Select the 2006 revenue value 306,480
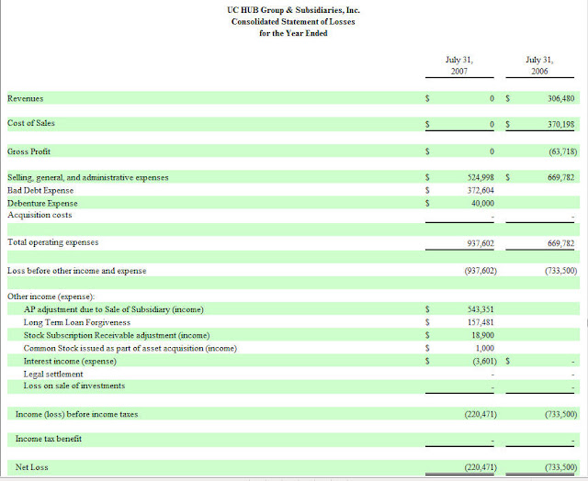Viewport: 588px width, 481px height. pos(561,98)
